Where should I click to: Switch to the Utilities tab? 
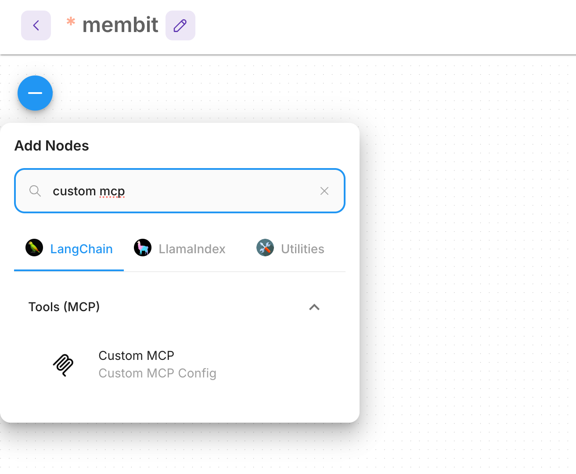tap(302, 248)
